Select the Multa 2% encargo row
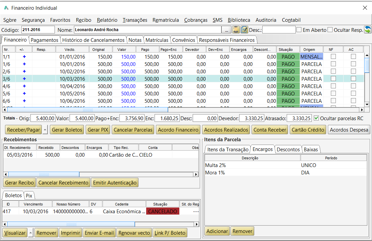Screen dimensions: 372x241 tap(286, 165)
